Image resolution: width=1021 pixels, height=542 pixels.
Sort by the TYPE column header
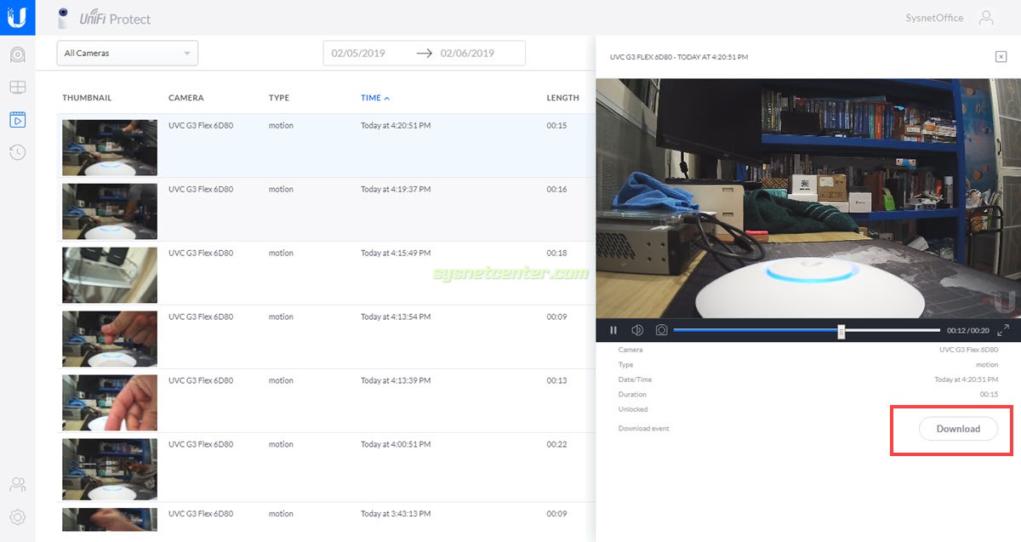pyautogui.click(x=279, y=98)
